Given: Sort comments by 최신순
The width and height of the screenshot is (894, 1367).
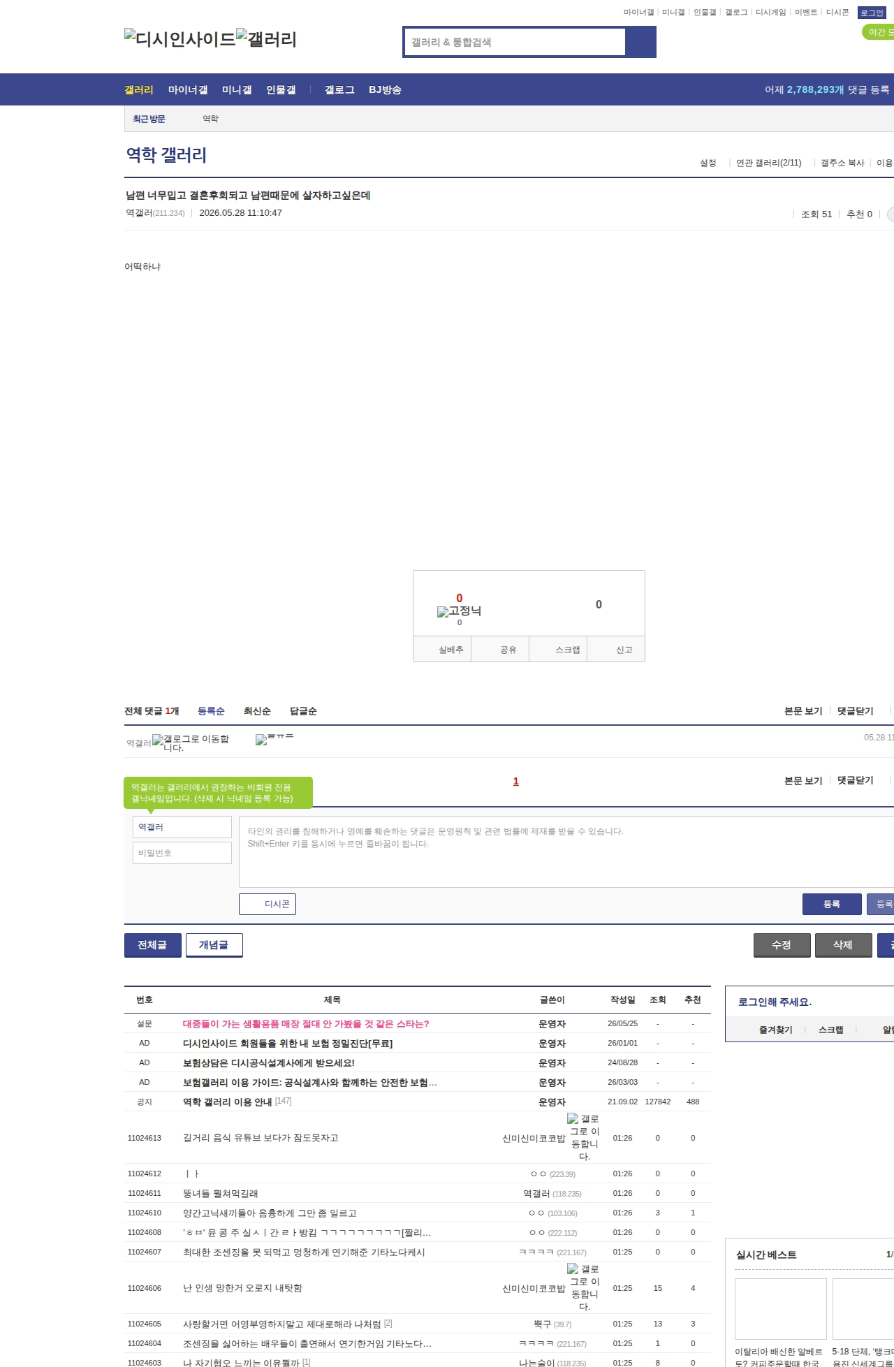Looking at the screenshot, I should [257, 711].
